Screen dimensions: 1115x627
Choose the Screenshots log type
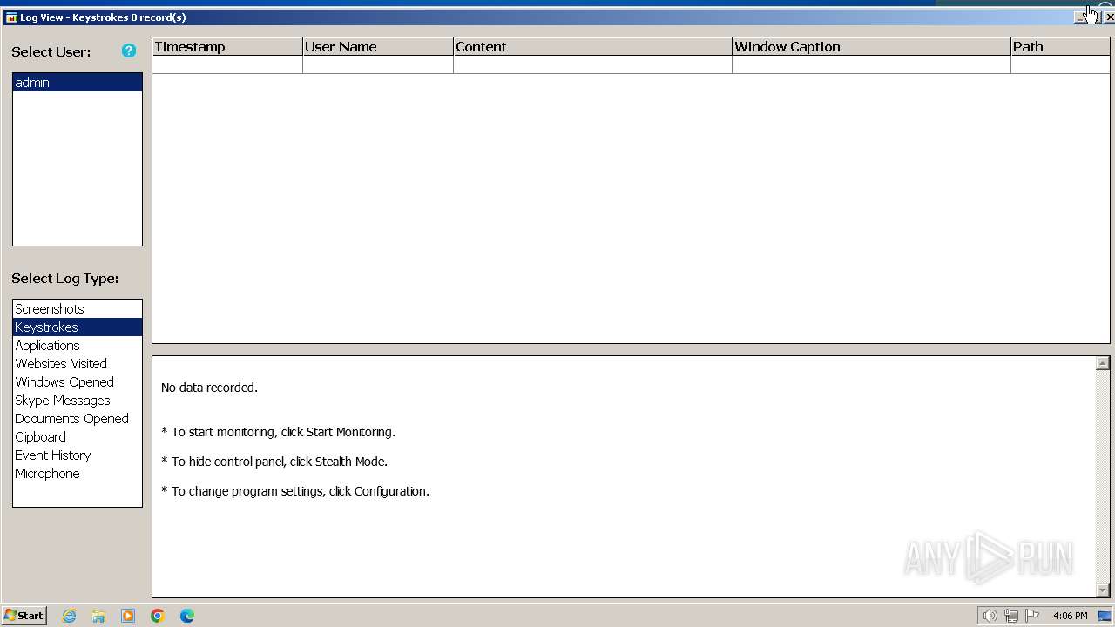(78, 309)
